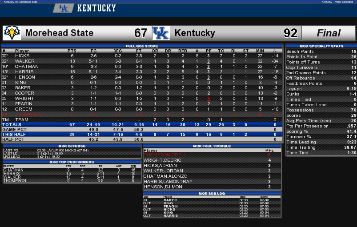The image size is (357, 227).
Task: Click WRIGHT's red 4 personal fouls
Action: point(209,99)
